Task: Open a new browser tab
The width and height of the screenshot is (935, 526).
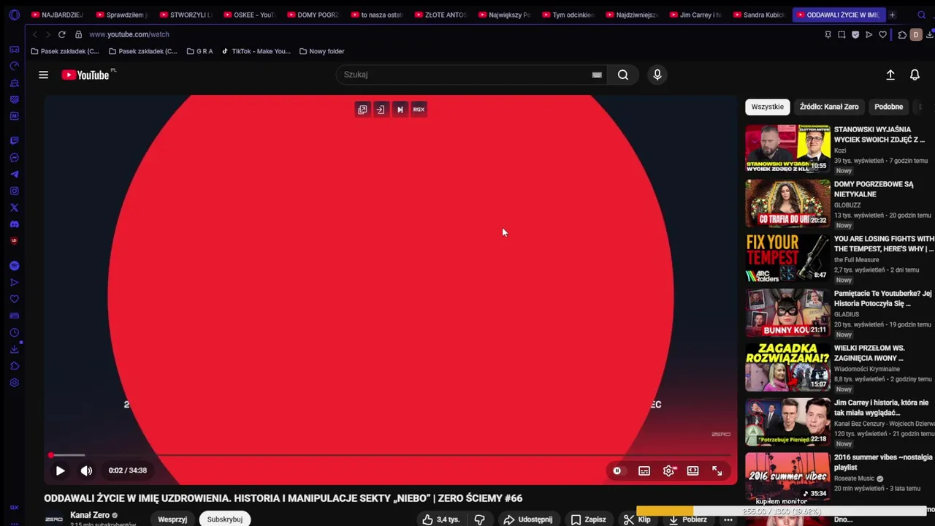Action: [x=892, y=15]
